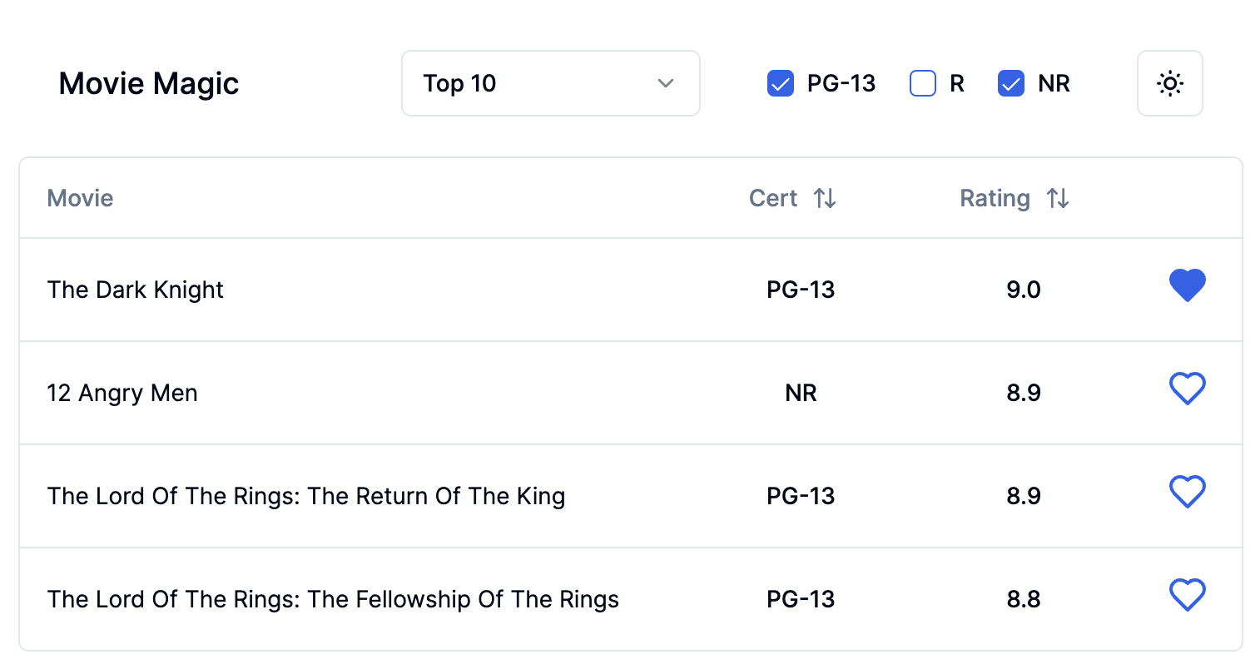Enable the R certificate filter checkbox
1260x669 pixels.
pyautogui.click(x=923, y=83)
